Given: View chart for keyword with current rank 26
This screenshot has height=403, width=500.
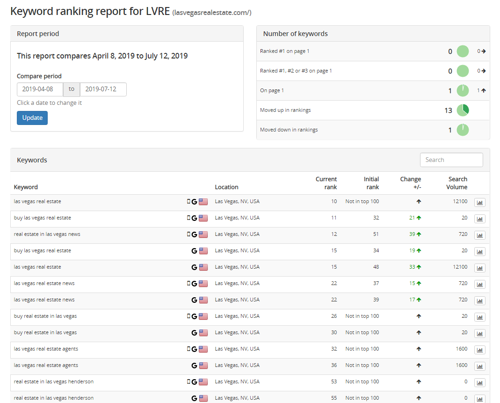Looking at the screenshot, I should point(479,317).
